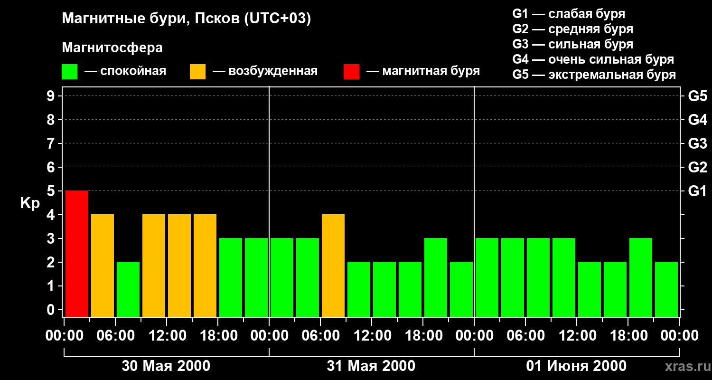Select the 18:00–21:00 bar on 01 Июня
The height and width of the screenshot is (380, 712).
(x=641, y=277)
